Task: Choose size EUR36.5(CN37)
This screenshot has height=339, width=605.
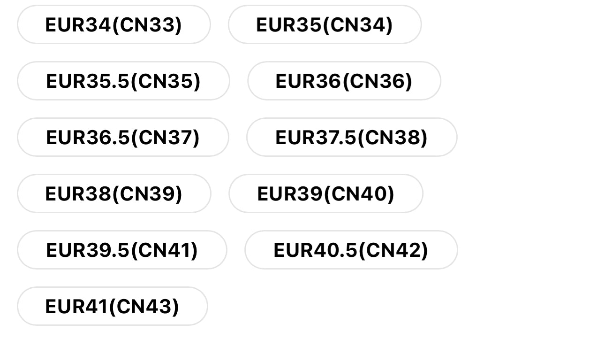Action: pos(123,137)
